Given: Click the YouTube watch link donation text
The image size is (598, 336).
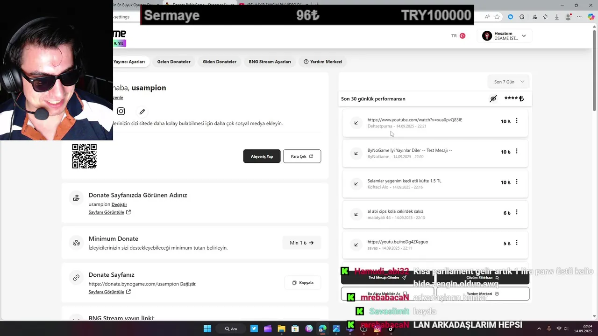Looking at the screenshot, I should point(415,120).
